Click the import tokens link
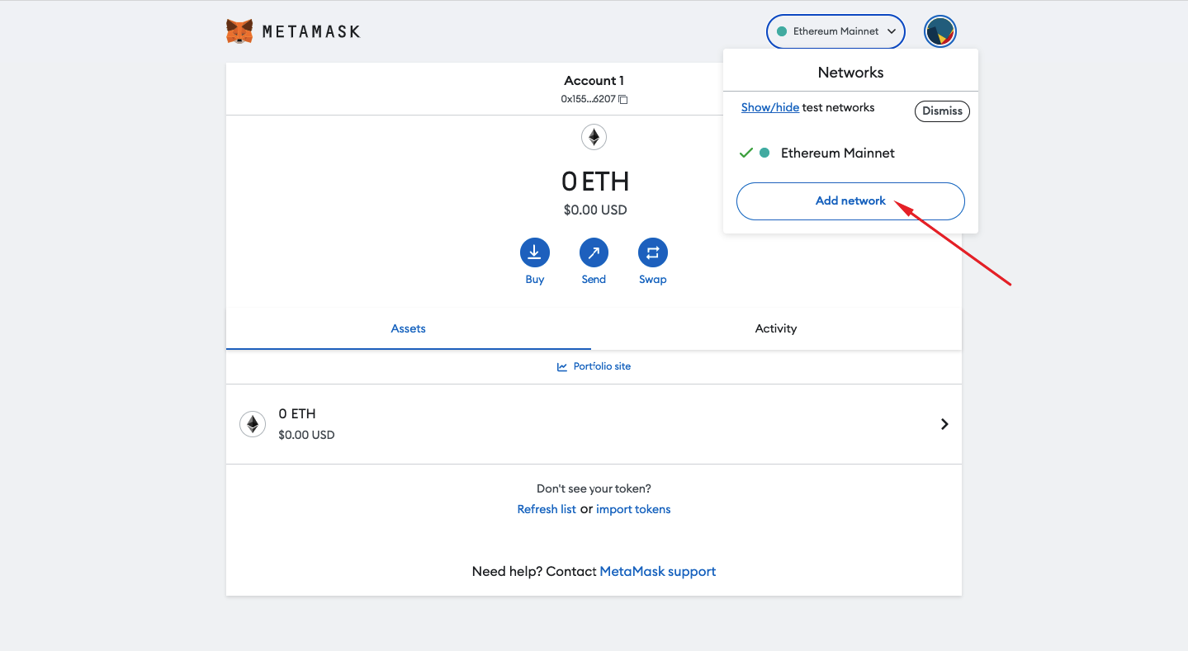Image resolution: width=1188 pixels, height=651 pixels. click(x=633, y=509)
